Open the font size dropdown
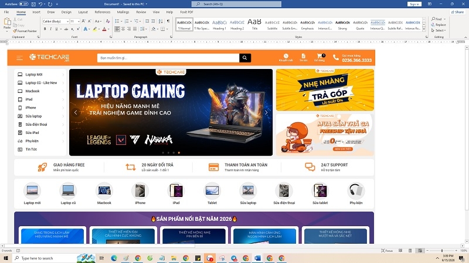 (79, 22)
